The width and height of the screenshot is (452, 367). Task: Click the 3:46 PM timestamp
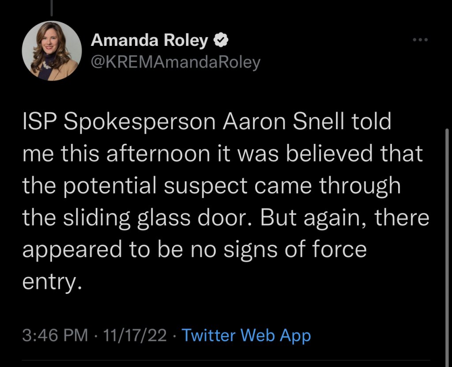coord(55,336)
